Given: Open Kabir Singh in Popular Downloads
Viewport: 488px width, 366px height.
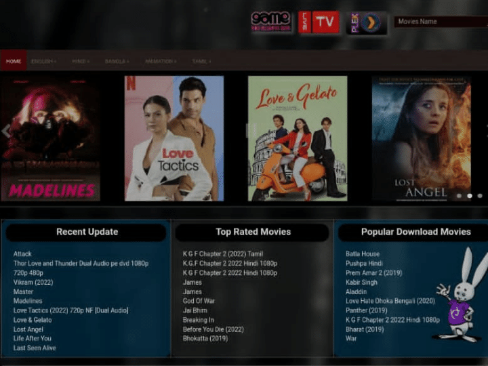Looking at the screenshot, I should (361, 282).
